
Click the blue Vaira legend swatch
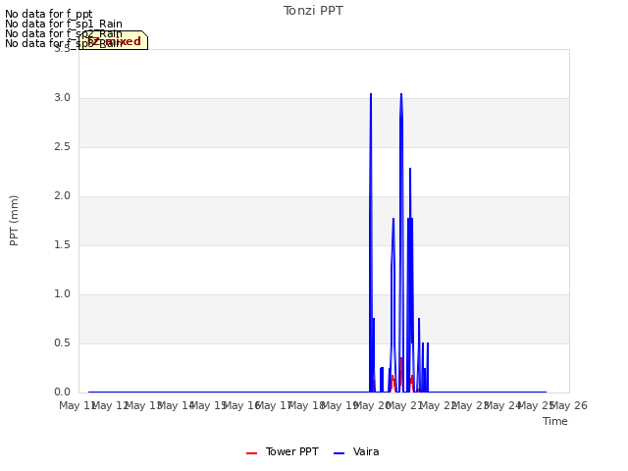pos(339,453)
